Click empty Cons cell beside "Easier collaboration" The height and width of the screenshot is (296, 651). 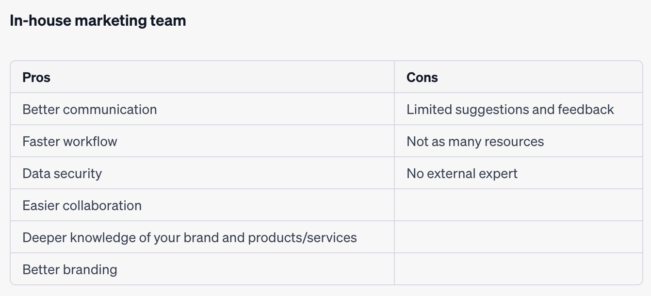tap(518, 206)
